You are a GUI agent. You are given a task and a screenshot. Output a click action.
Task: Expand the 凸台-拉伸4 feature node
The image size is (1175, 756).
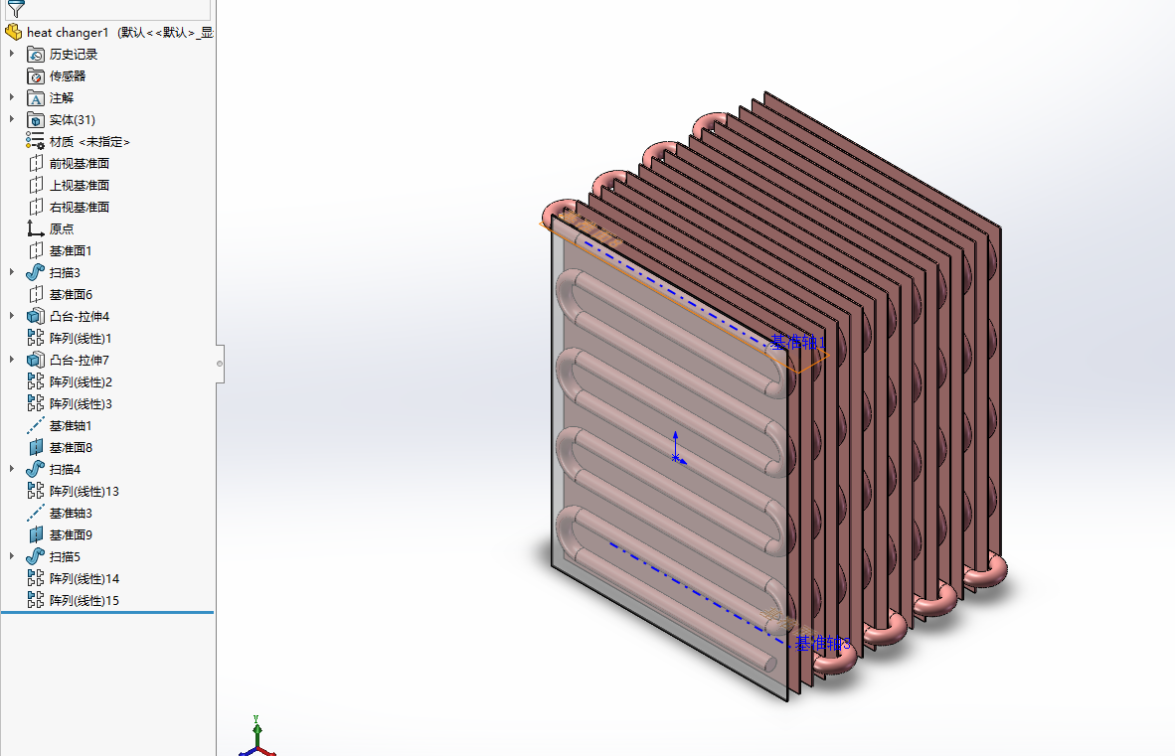pyautogui.click(x=12, y=316)
